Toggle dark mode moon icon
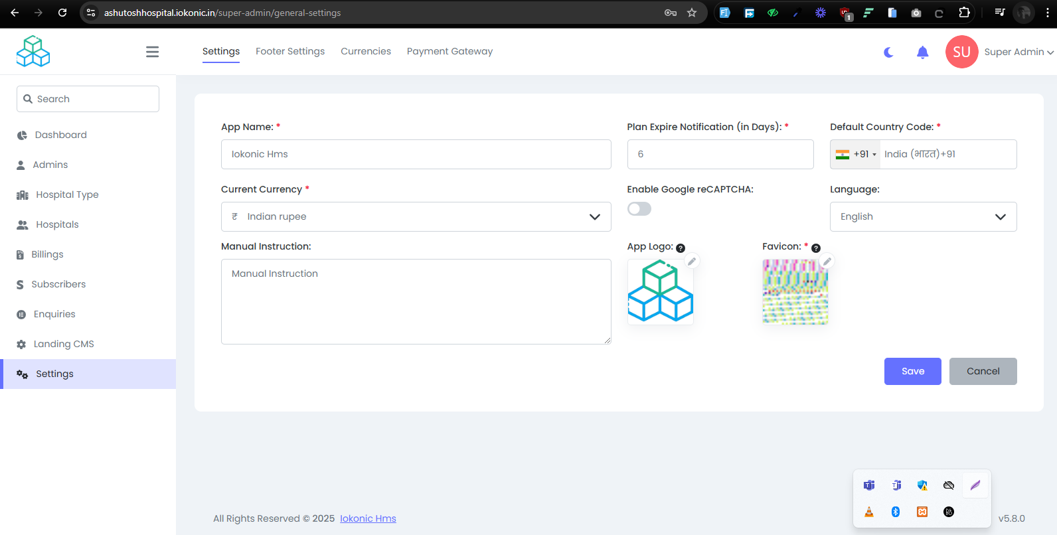This screenshot has width=1057, height=535. click(x=888, y=52)
